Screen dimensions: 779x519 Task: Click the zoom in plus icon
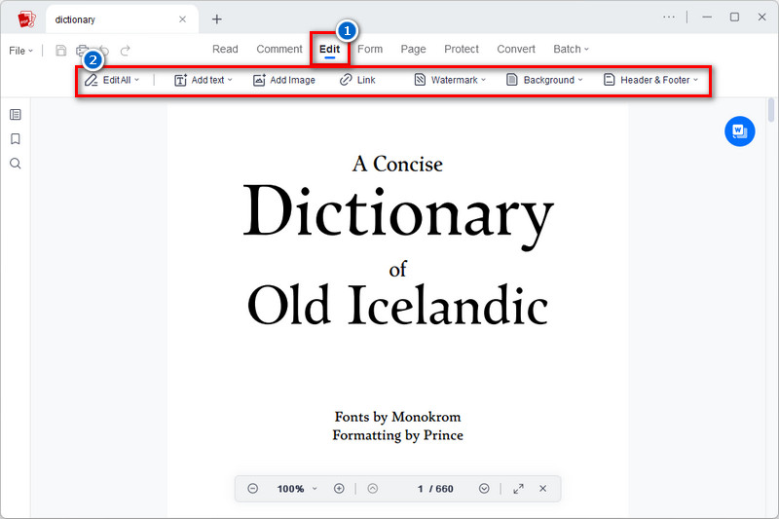[339, 489]
